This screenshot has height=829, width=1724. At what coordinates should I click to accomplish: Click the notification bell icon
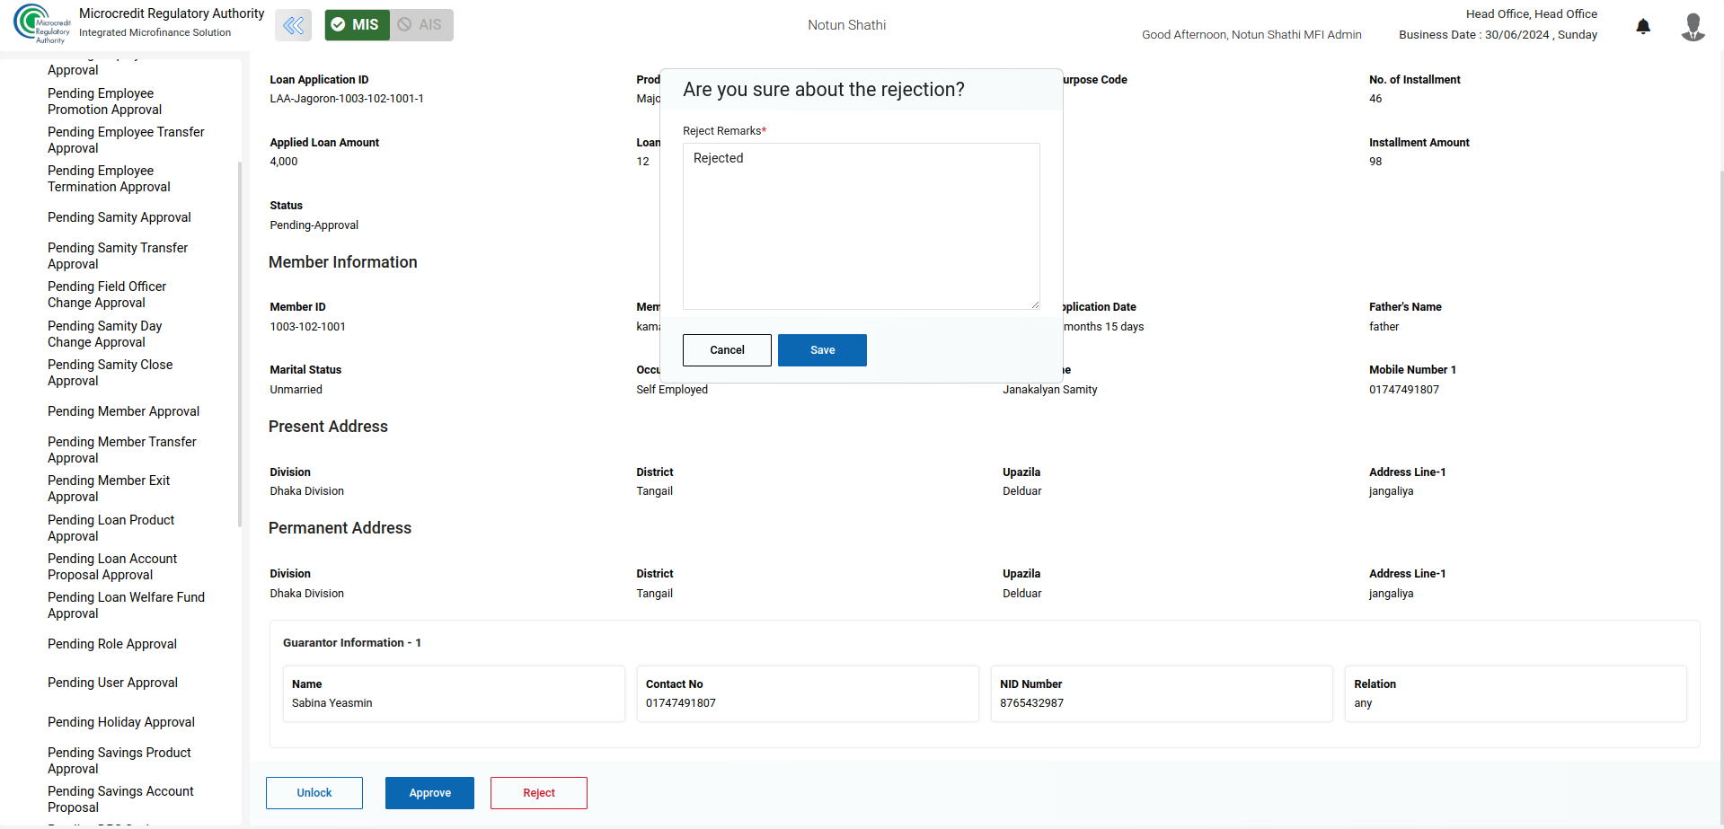coord(1642,26)
